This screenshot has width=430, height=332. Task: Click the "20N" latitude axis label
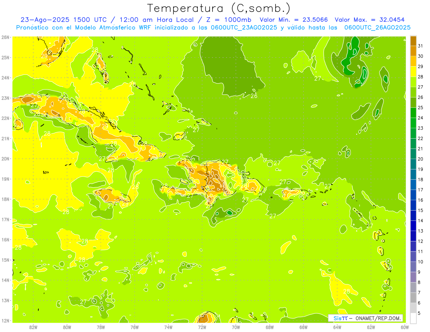click(x=5, y=159)
